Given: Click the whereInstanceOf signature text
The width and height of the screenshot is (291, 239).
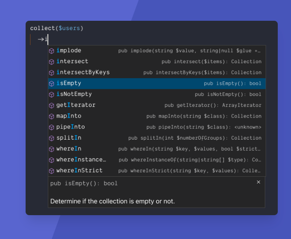Looking at the screenshot, I should coord(190,160).
